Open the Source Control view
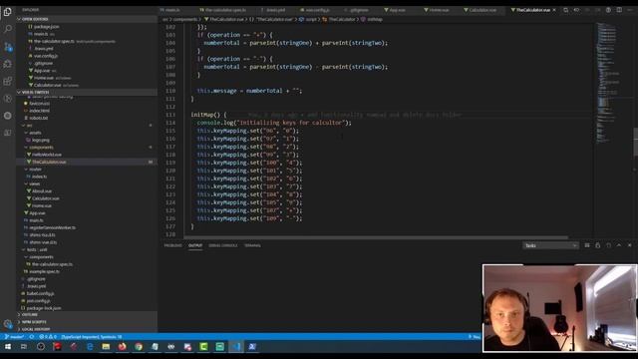The height and width of the screenshot is (359, 638). click(7, 47)
